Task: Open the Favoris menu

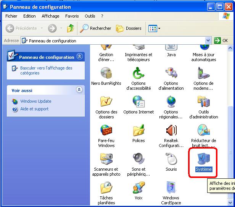Action: [x=72, y=16]
